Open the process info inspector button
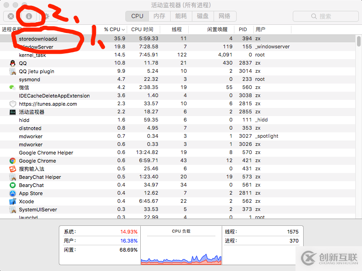This screenshot has width=362, height=271. [x=29, y=16]
